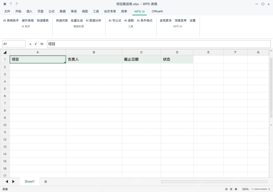Click the save icon in title bar

[x=5, y=4]
